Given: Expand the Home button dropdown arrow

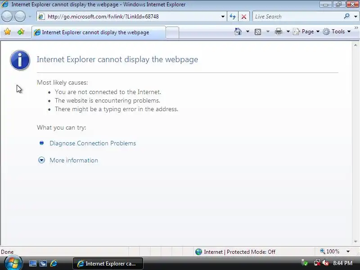Looking at the screenshot, I should click(247, 31).
